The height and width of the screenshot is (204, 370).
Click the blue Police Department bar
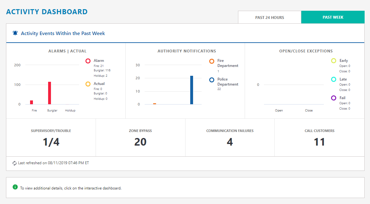click(191, 90)
